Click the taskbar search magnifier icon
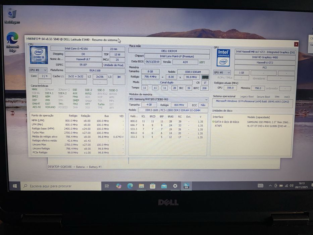 point(25,186)
